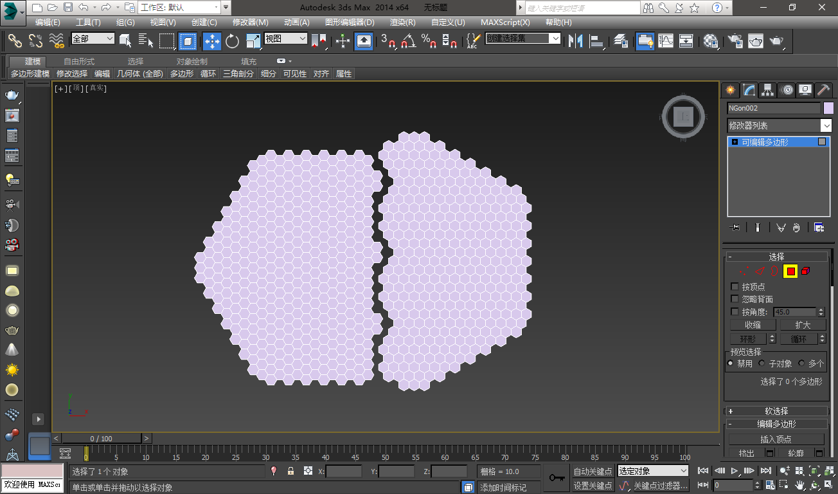Image resolution: width=838 pixels, height=494 pixels.
Task: Toggle Angle Snap magnet icon
Action: [408, 41]
